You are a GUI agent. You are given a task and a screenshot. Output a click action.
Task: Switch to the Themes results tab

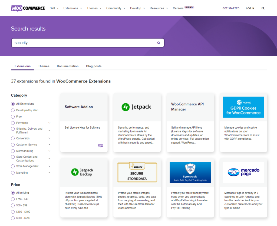pos(44,66)
